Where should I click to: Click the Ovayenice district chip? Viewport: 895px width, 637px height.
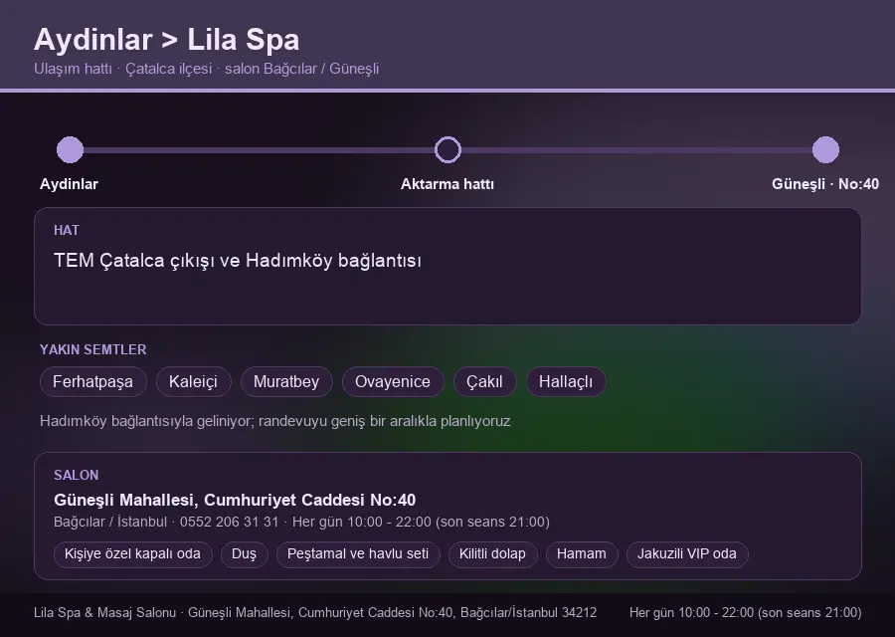click(x=393, y=381)
